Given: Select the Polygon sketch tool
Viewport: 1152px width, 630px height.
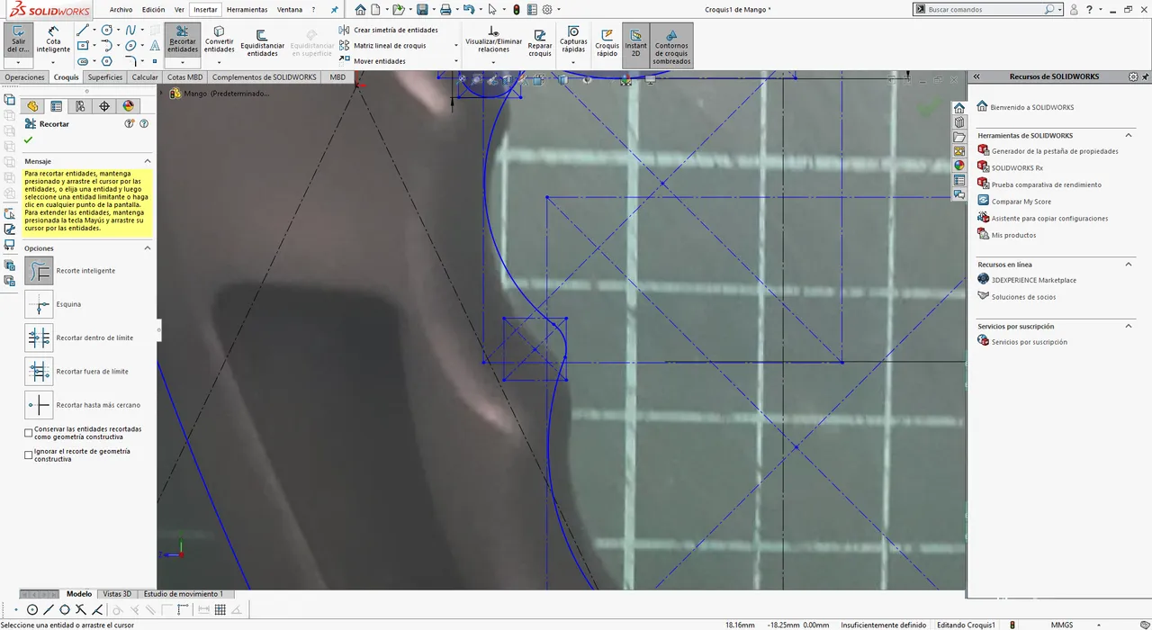Looking at the screenshot, I should click(107, 61).
